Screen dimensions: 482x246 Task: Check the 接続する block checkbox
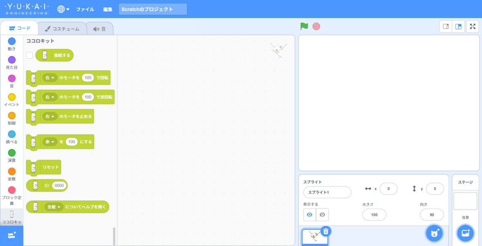pos(29,55)
